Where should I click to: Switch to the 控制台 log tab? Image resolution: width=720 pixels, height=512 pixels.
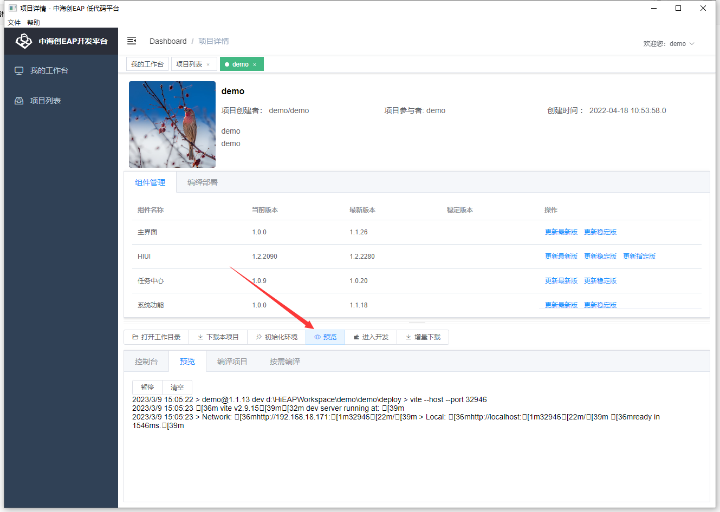(146, 362)
